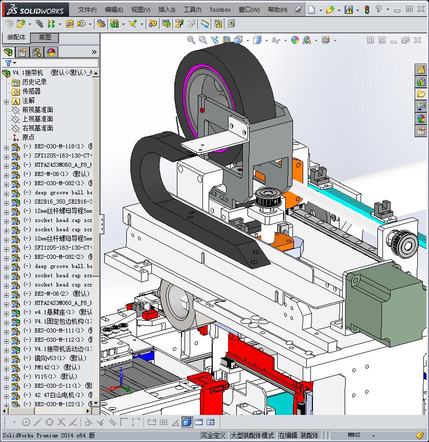Toggle the grid snap button in bottom toolbar
The width and height of the screenshot is (429, 442).
(x=164, y=422)
